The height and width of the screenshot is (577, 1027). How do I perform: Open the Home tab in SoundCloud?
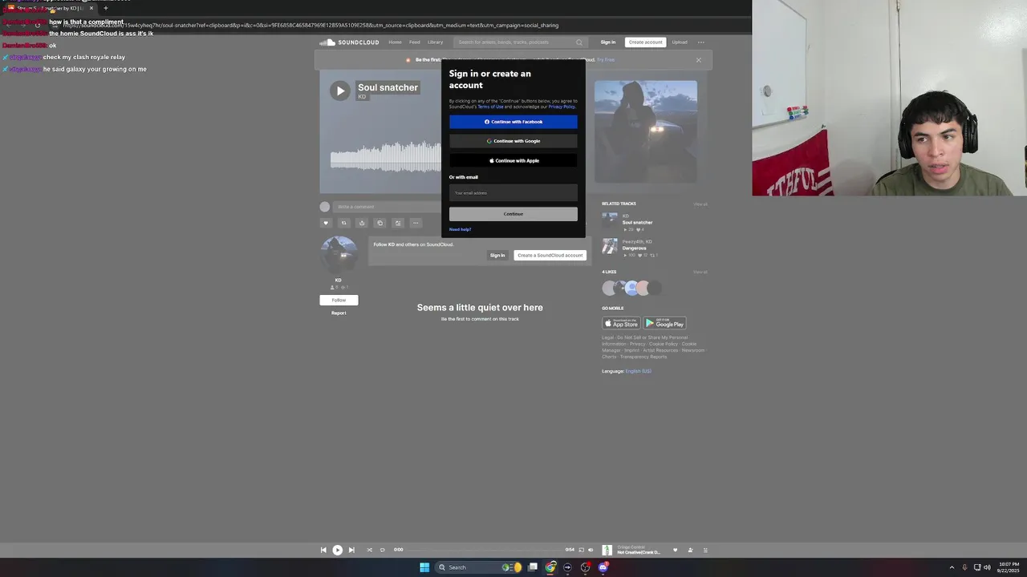point(395,42)
